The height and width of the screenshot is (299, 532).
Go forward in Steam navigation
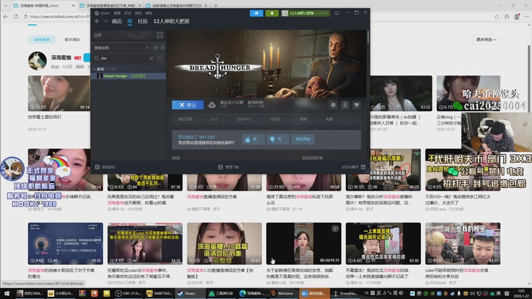coord(106,21)
